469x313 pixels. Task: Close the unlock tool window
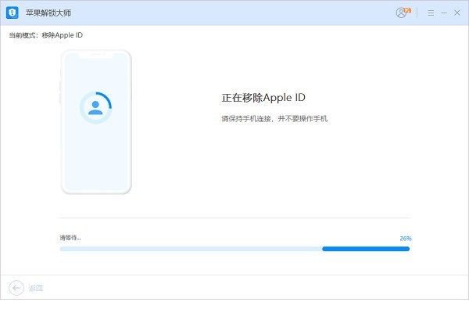coord(457,13)
